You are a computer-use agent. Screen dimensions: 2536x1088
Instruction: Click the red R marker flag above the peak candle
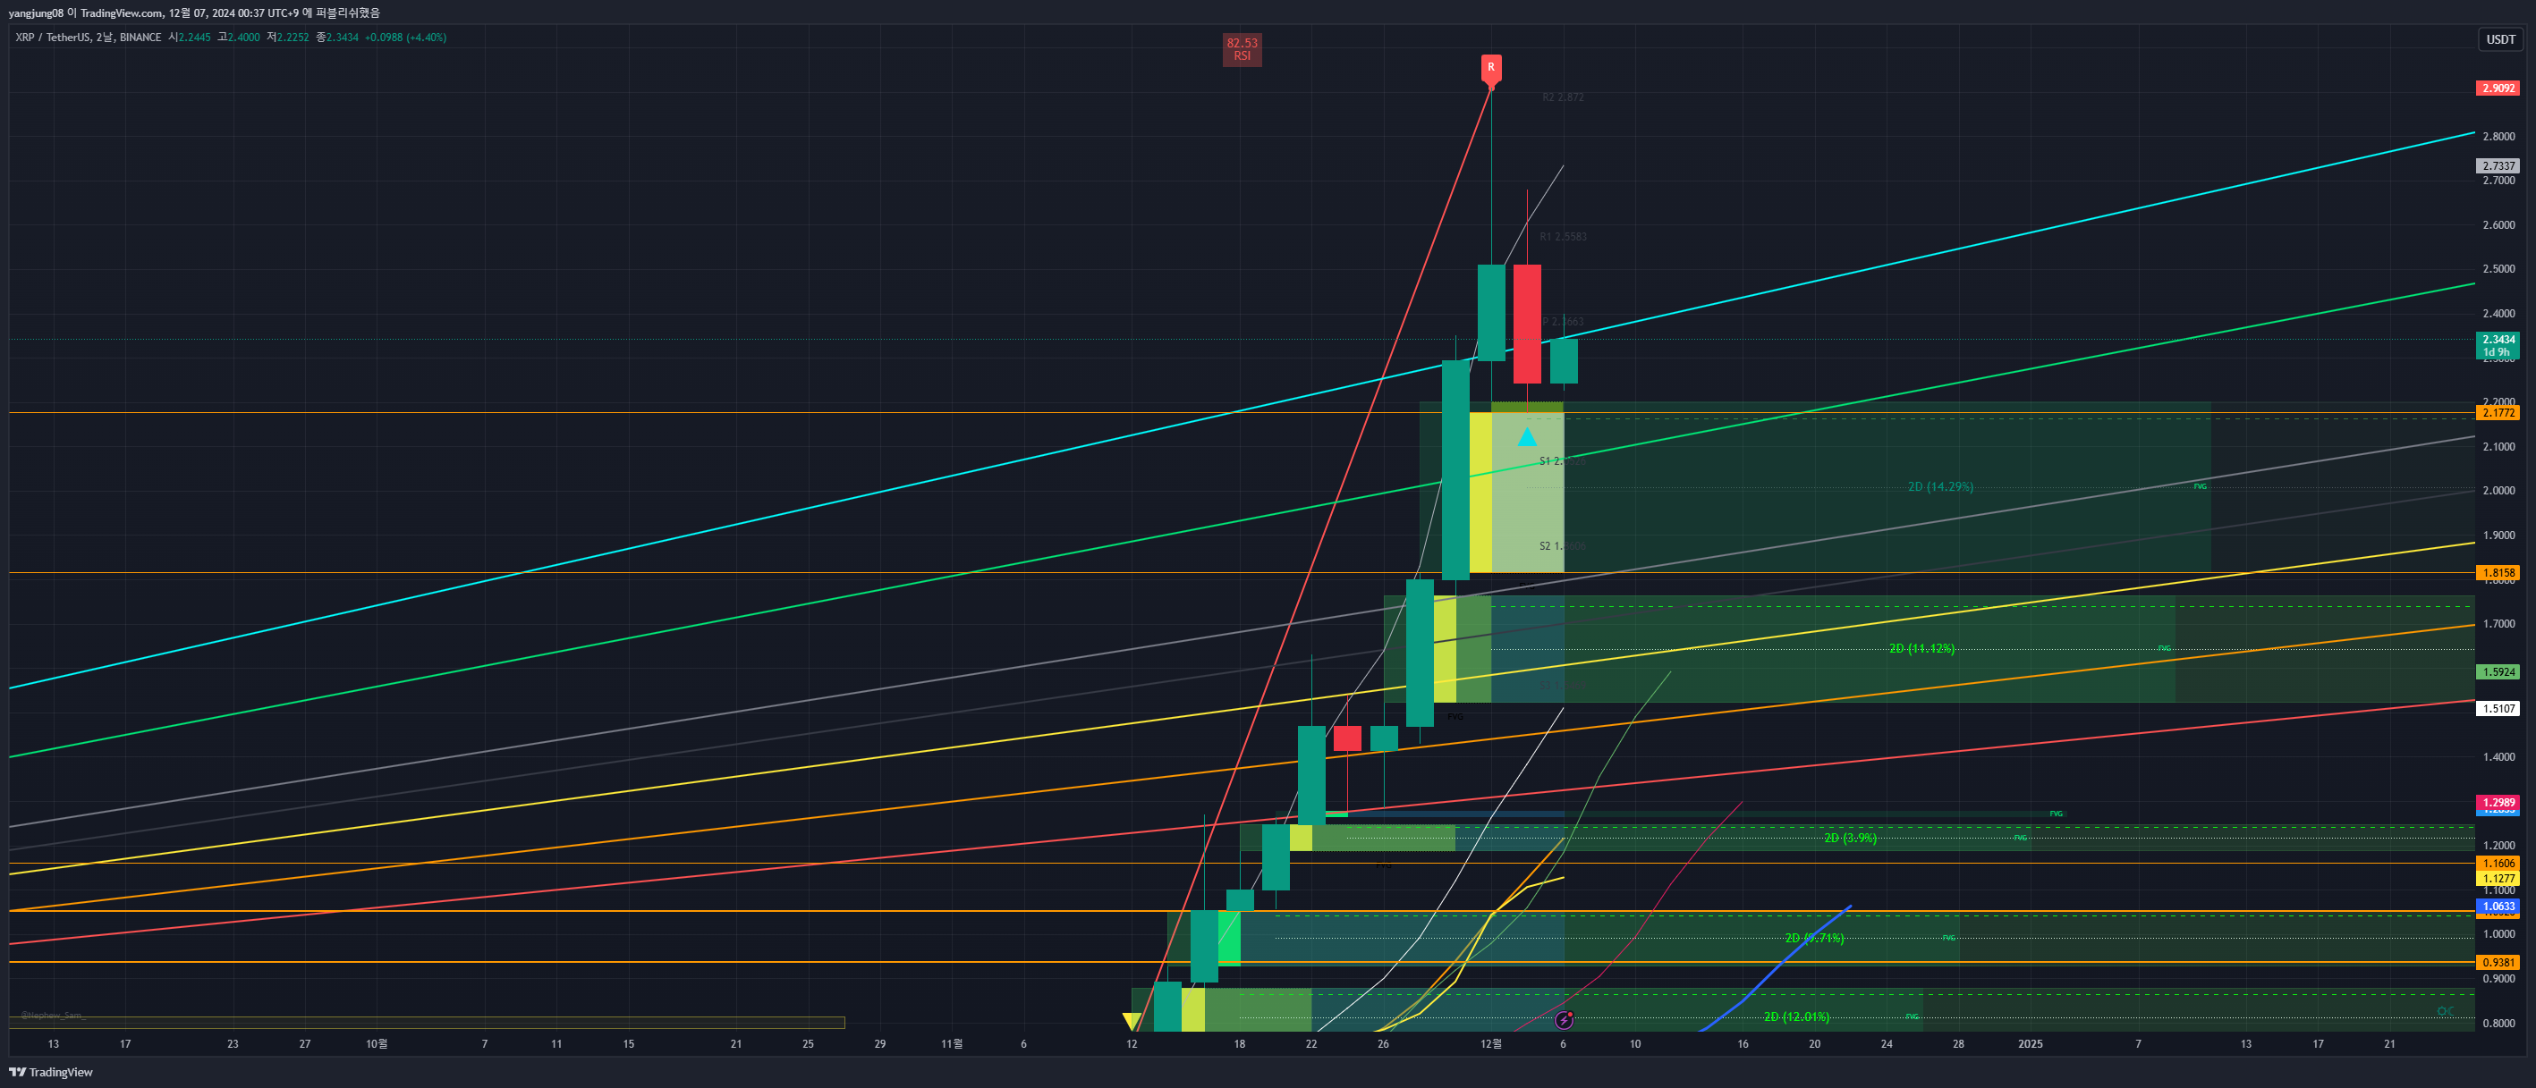click(1490, 69)
